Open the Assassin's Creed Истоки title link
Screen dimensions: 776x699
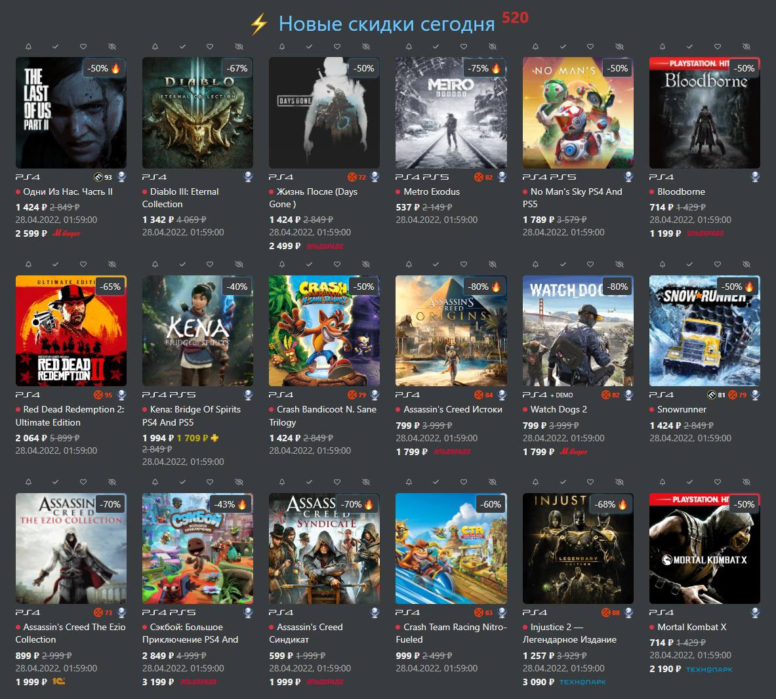click(453, 409)
